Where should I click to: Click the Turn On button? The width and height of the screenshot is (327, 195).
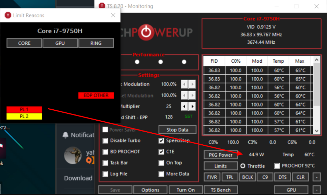pyautogui.click(x=186, y=190)
